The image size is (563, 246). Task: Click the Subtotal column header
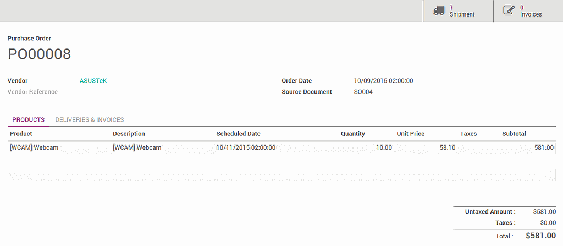(x=514, y=134)
